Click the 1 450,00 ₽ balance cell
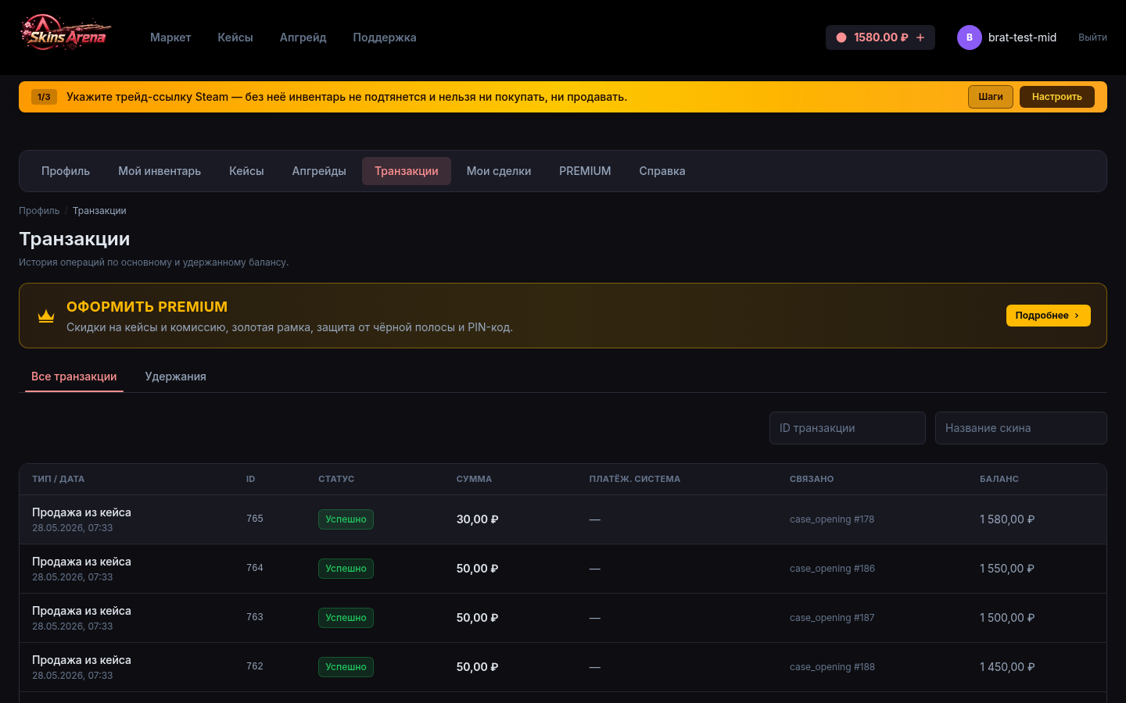Screen dimensions: 1126x703 click(1007, 667)
